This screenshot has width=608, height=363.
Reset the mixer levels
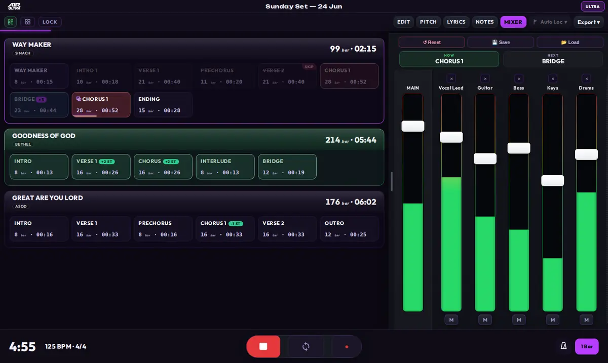432,42
